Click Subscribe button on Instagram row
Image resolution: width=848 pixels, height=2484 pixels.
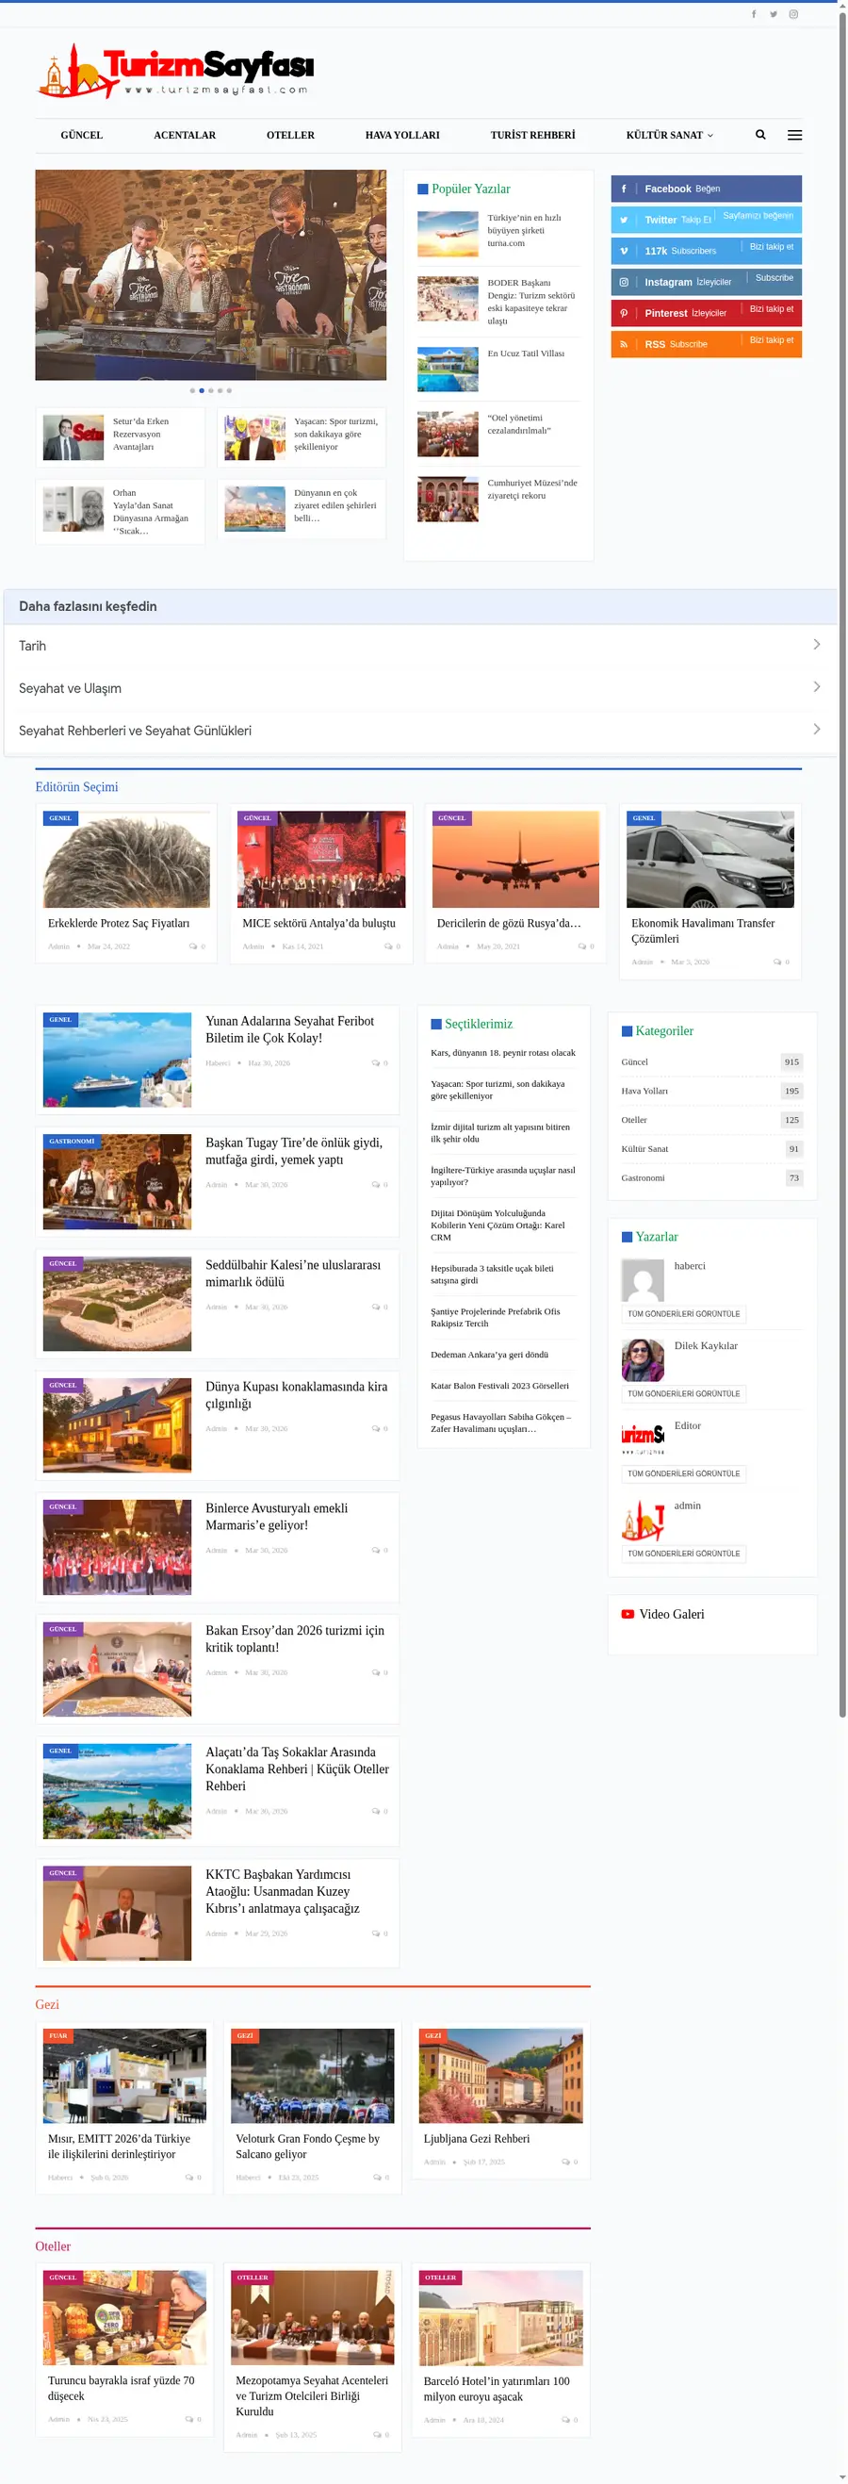tap(774, 278)
